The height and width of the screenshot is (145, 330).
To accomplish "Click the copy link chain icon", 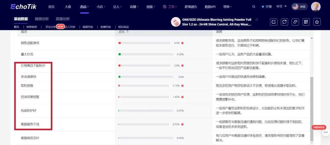I will pos(295,22).
